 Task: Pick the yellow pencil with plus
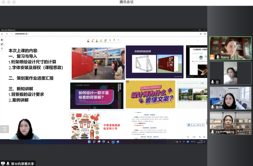93,40
